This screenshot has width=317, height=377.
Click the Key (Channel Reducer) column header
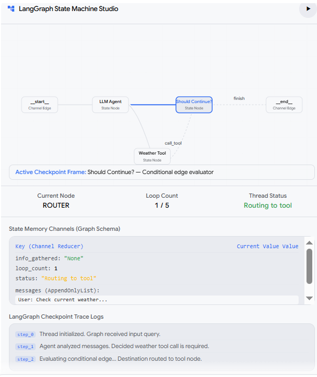pos(49,246)
